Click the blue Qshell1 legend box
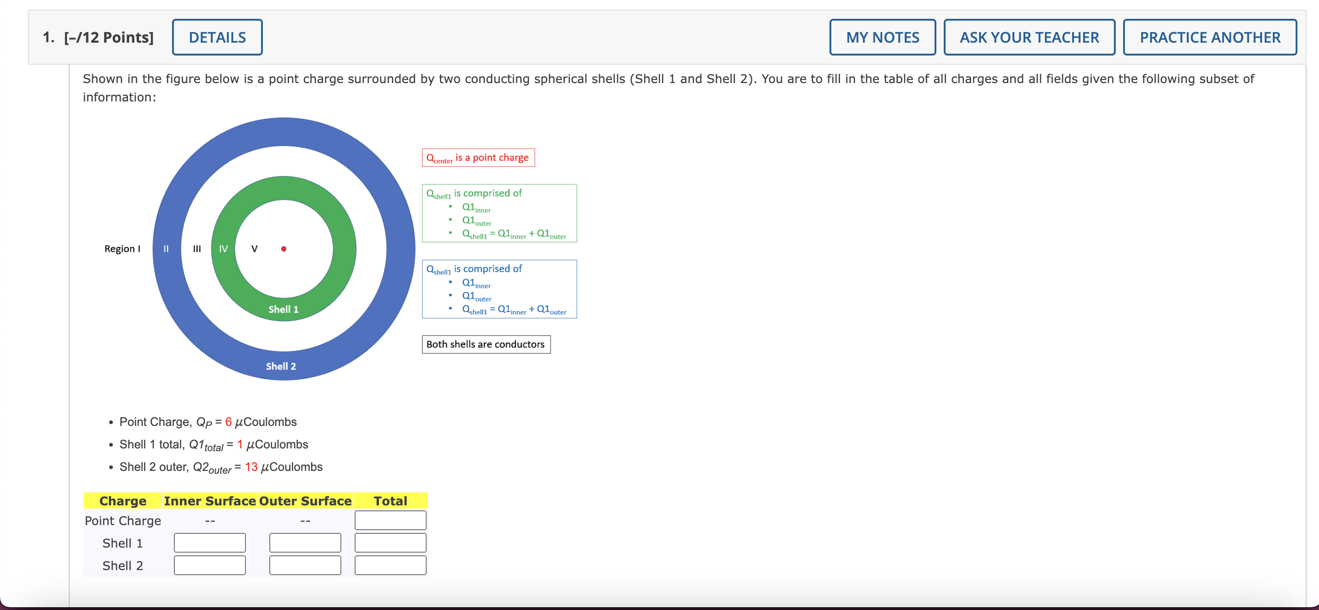1319x610 pixels. coord(499,289)
